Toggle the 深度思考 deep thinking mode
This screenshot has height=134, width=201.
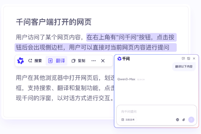coord(128,120)
